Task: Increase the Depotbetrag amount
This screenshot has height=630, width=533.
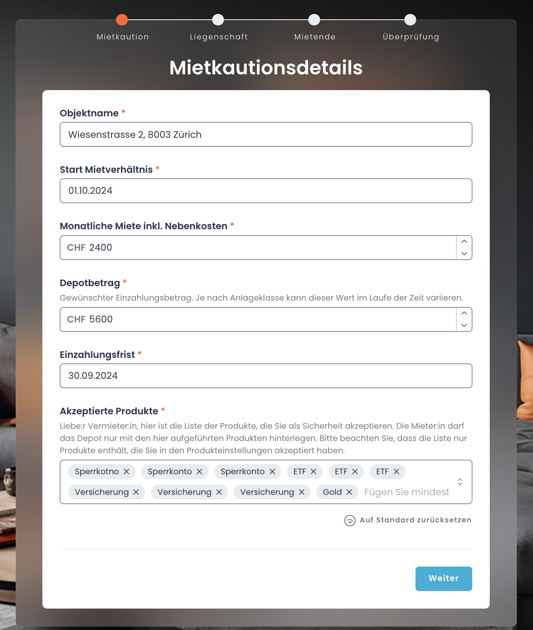Action: point(464,313)
